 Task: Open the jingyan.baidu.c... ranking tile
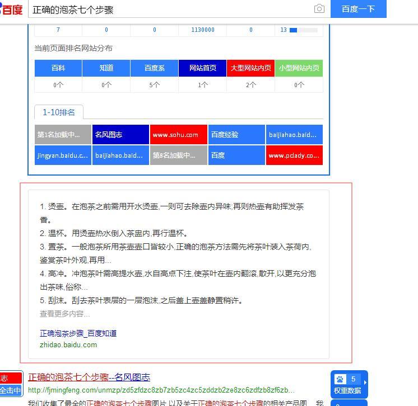pyautogui.click(x=63, y=155)
